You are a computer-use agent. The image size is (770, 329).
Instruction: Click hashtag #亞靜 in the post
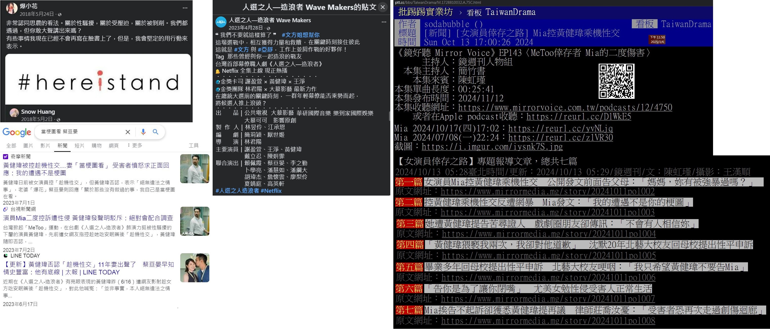[x=266, y=49]
